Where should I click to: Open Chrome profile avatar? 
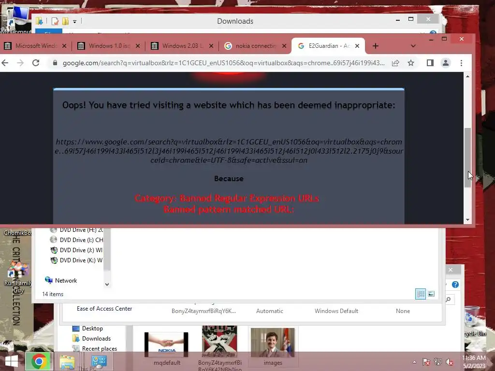pyautogui.click(x=445, y=63)
